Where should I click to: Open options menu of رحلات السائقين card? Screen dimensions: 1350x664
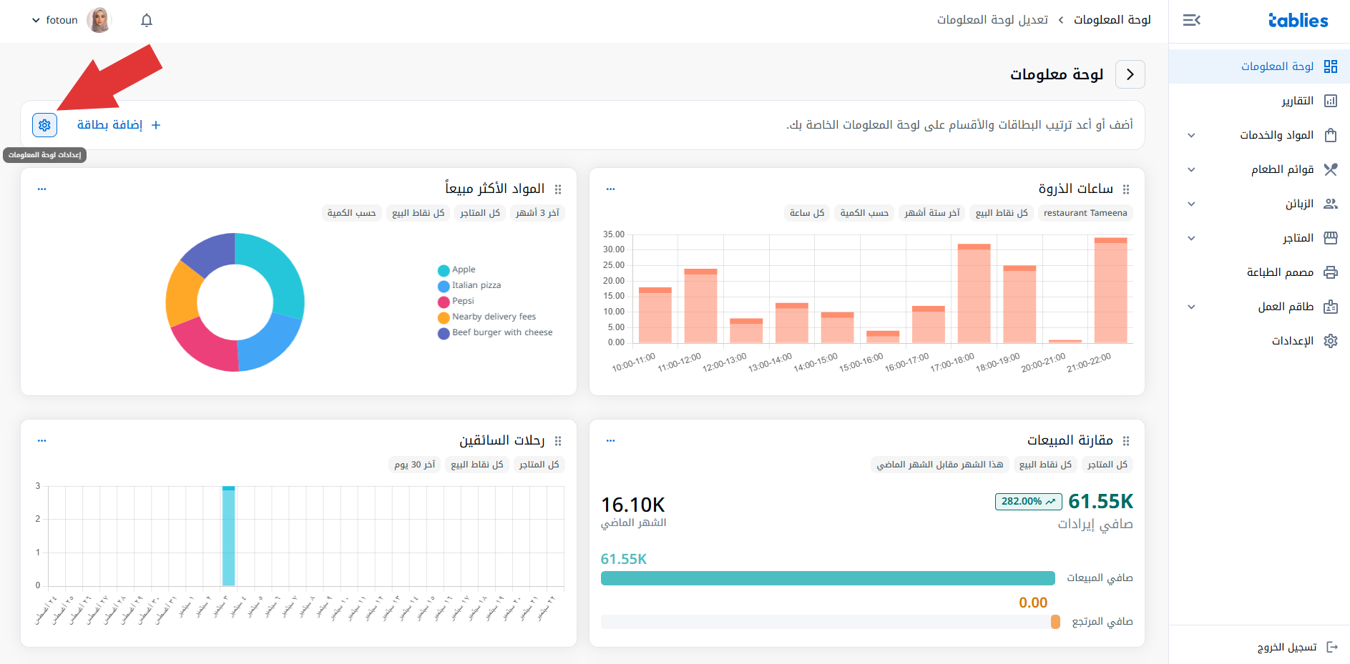pos(41,441)
